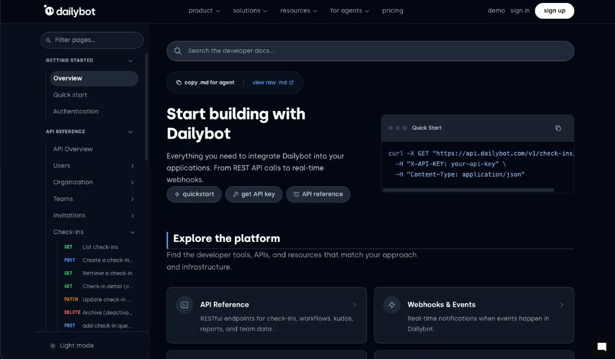Click the arrow on Webhooks & Events card
Image resolution: width=615 pixels, height=359 pixels.
[562, 305]
